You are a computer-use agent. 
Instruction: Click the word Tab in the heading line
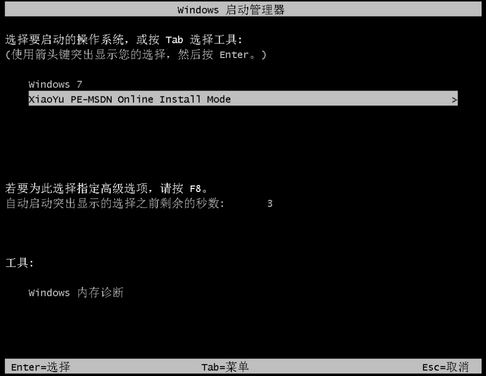point(174,39)
